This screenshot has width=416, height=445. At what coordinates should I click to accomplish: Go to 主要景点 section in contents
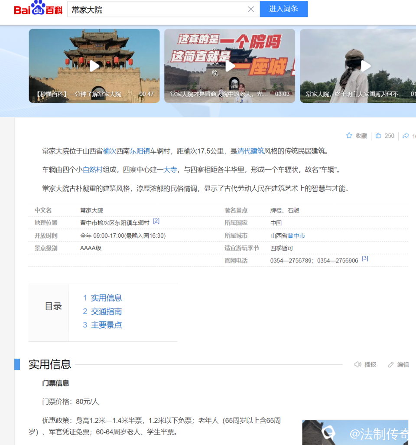[106, 325]
